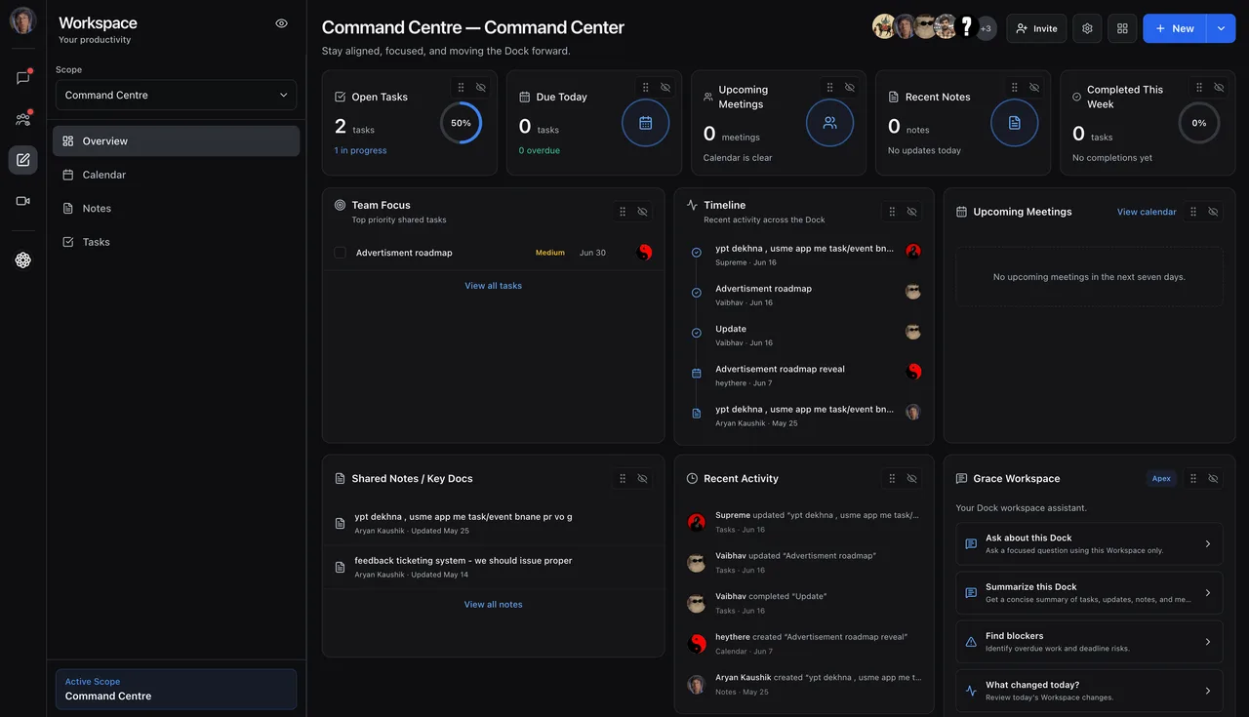The image size is (1249, 717).
Task: Grab the Open Tasks card drag handle
Action: pyautogui.click(x=461, y=88)
